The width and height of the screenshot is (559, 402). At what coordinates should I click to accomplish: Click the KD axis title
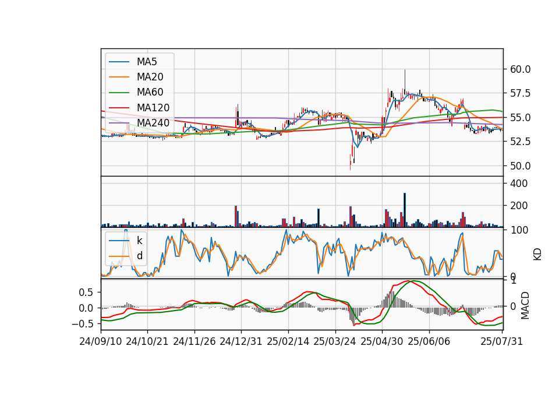click(537, 255)
